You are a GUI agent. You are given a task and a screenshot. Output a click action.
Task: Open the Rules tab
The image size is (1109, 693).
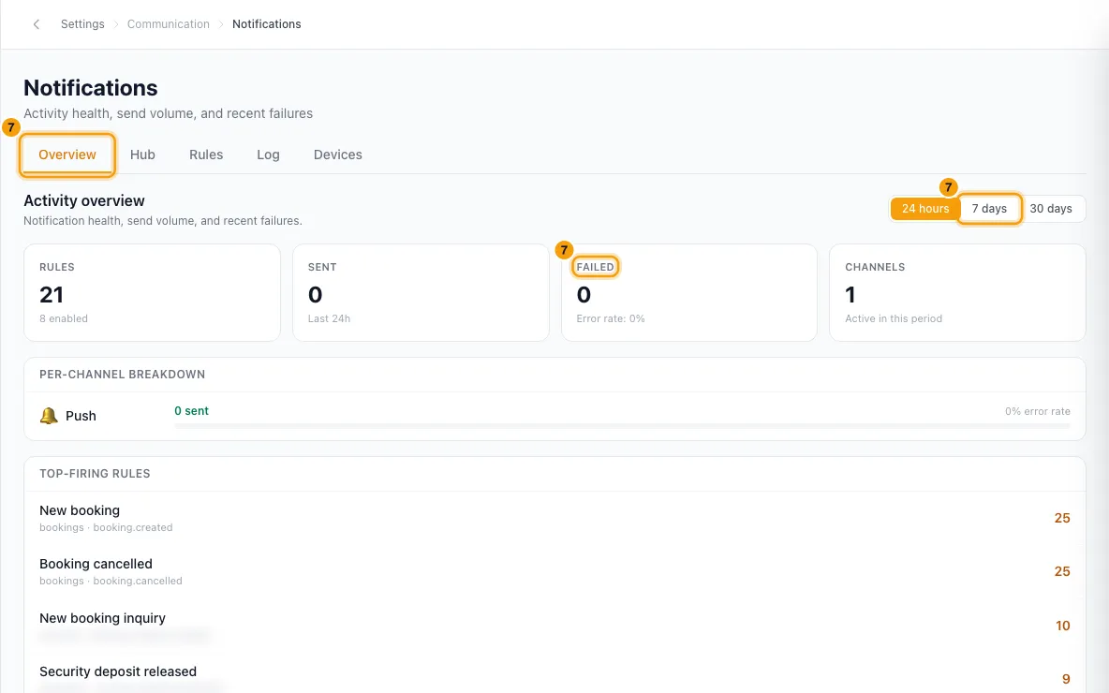click(206, 155)
